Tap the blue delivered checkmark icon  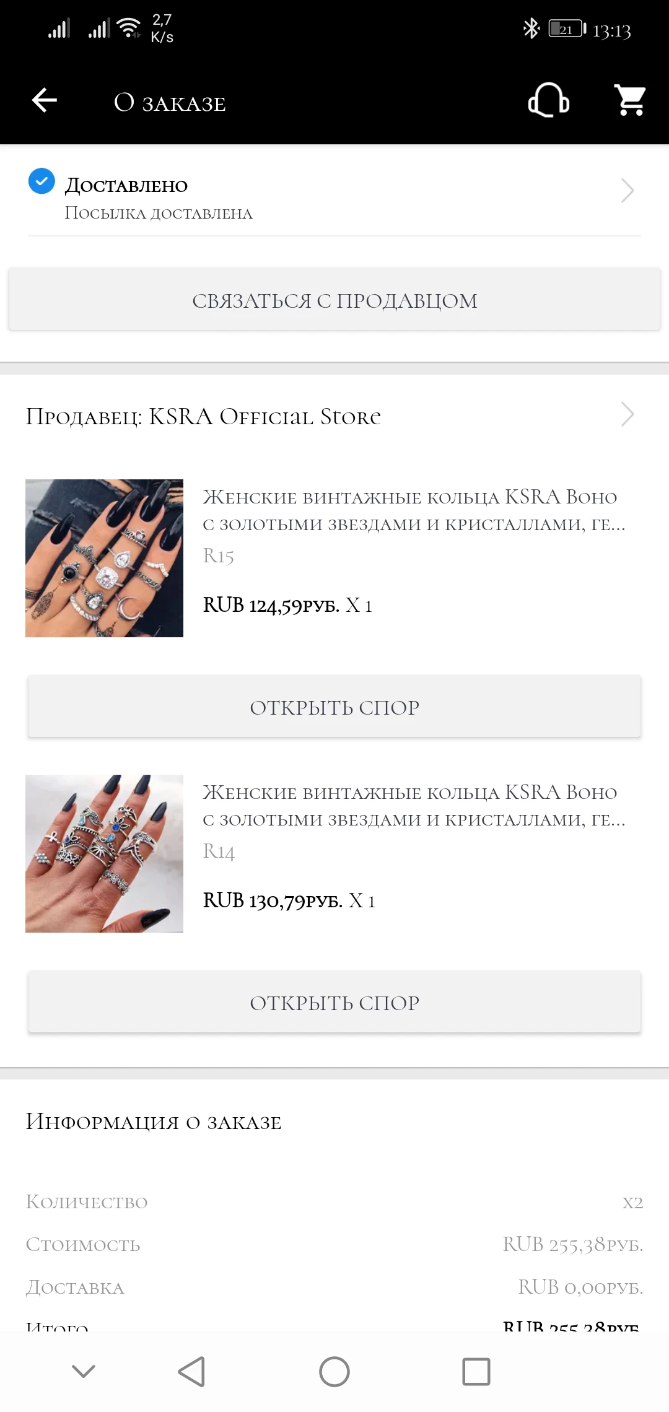(x=42, y=181)
